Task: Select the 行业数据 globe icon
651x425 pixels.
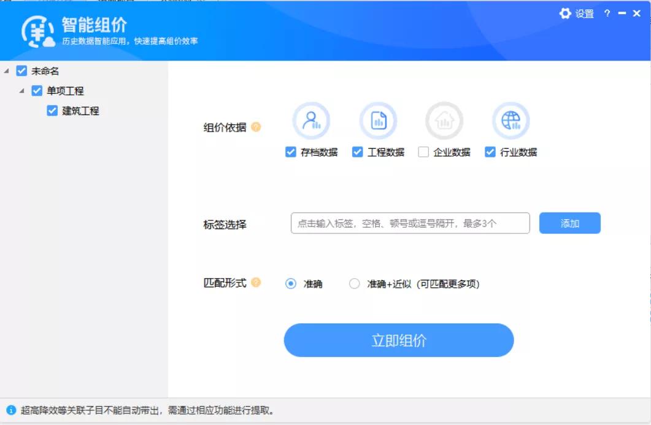Action: pos(510,120)
